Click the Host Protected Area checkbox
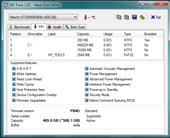 [x=14, y=89]
